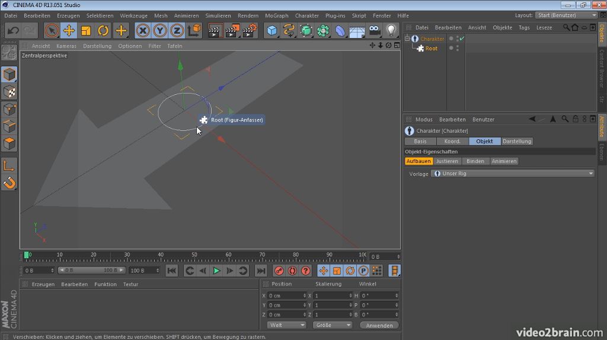Toggle snapping magnet icon
607x340 pixels.
tap(9, 183)
